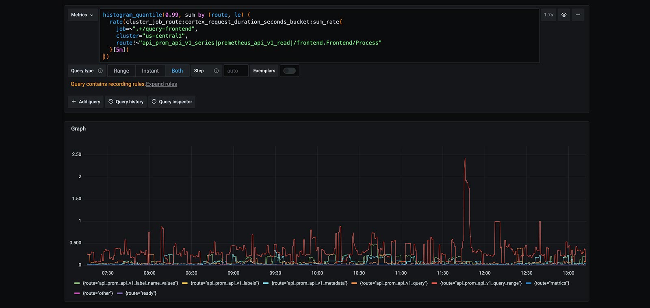Hide query using the eye icon
The image size is (650, 308).
[564, 15]
